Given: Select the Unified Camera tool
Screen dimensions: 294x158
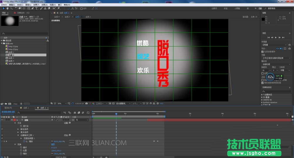Looking at the screenshot, I should pyautogui.click(x=20, y=9).
